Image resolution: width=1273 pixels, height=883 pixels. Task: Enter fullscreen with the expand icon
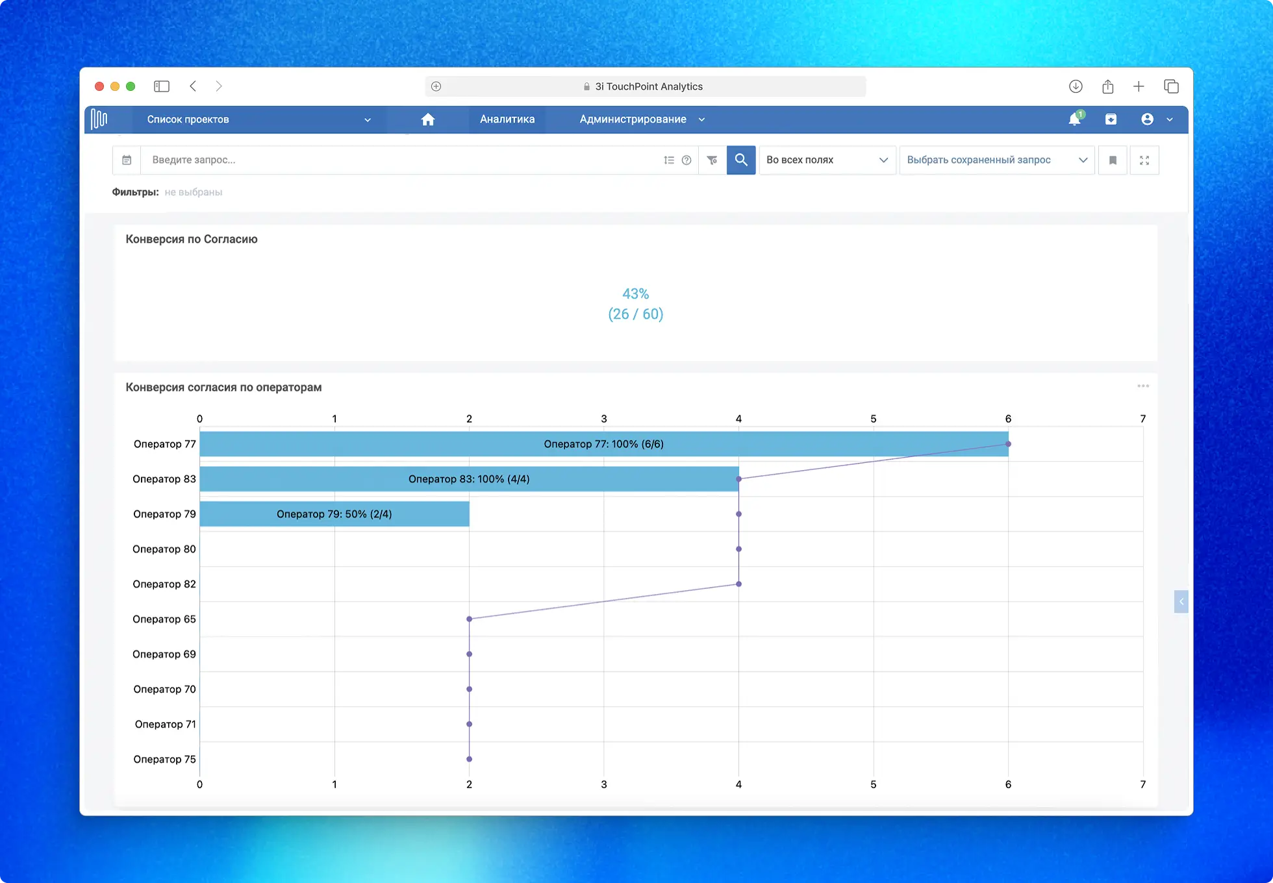pos(1144,160)
